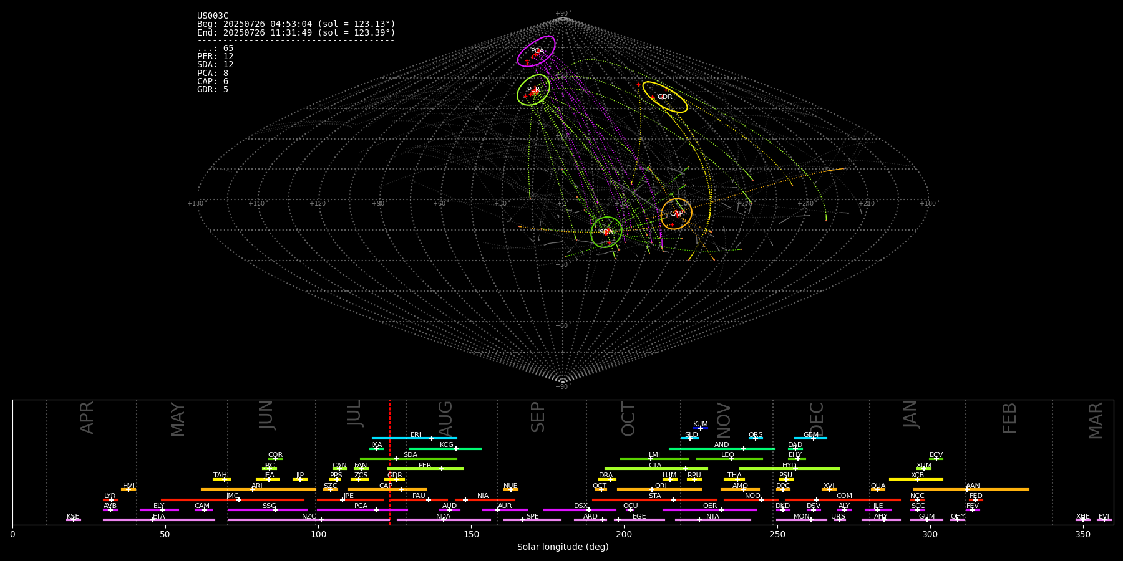
Task: Click the DEC month label in timeline
Action: (817, 419)
